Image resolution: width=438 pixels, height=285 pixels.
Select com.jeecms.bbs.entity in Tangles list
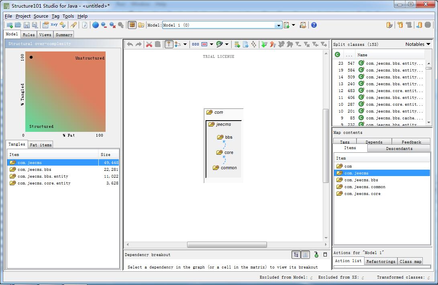click(x=43, y=176)
